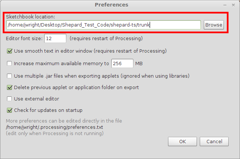Click the "edit only when Processing is not running" note

coord(55,133)
